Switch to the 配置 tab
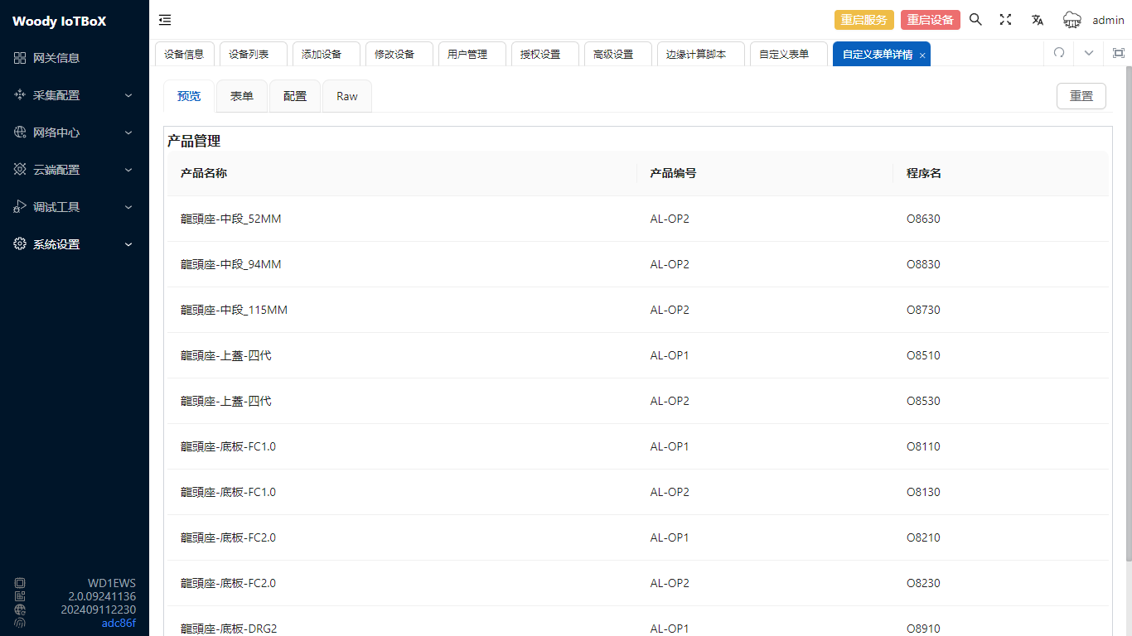 [x=294, y=96]
